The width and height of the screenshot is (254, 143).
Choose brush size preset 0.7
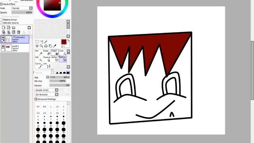point(38,105)
